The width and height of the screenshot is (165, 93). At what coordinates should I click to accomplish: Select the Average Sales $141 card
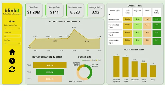[54, 10]
